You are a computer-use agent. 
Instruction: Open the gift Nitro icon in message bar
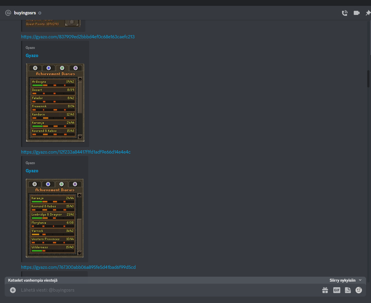(x=325, y=290)
